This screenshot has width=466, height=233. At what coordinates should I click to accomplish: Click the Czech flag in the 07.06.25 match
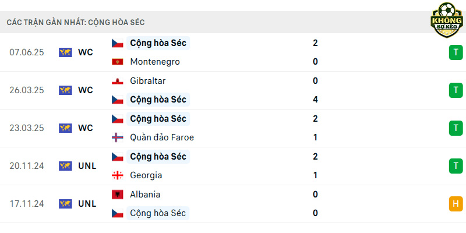pyautogui.click(x=118, y=43)
